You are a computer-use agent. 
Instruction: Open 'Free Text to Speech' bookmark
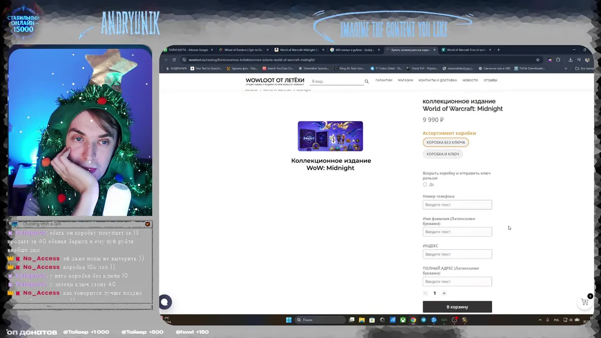point(206,69)
